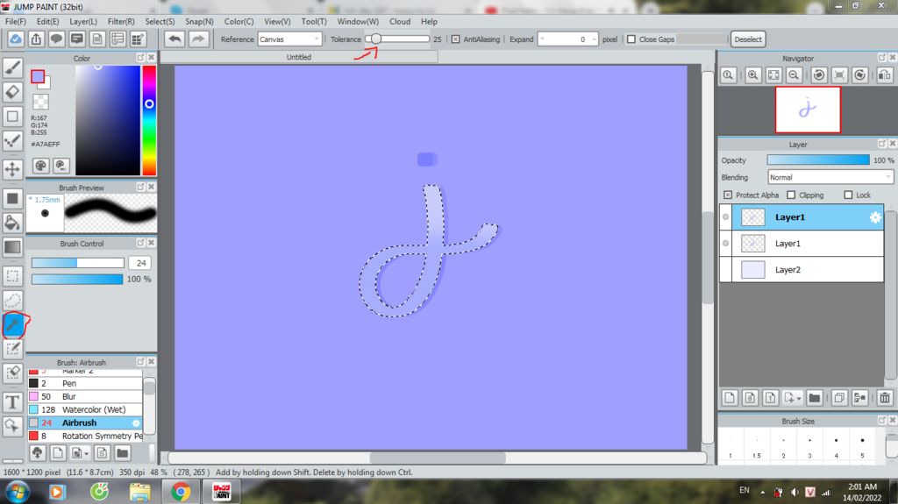Viewport: 898px width, 504px height.
Task: Open the File menu
Action: pos(16,21)
